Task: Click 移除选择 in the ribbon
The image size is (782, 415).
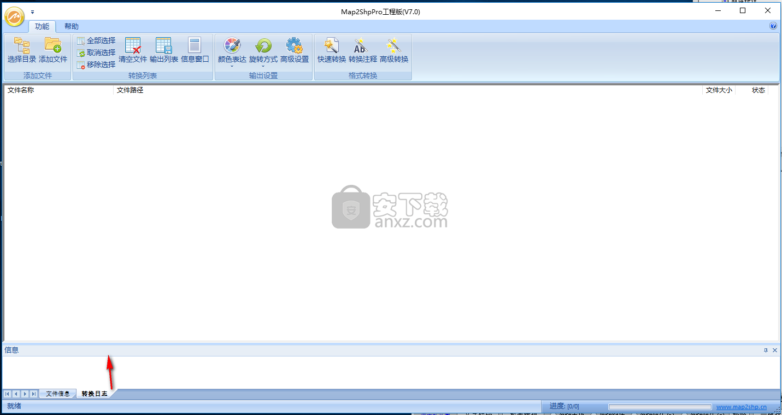Action: pyautogui.click(x=96, y=65)
